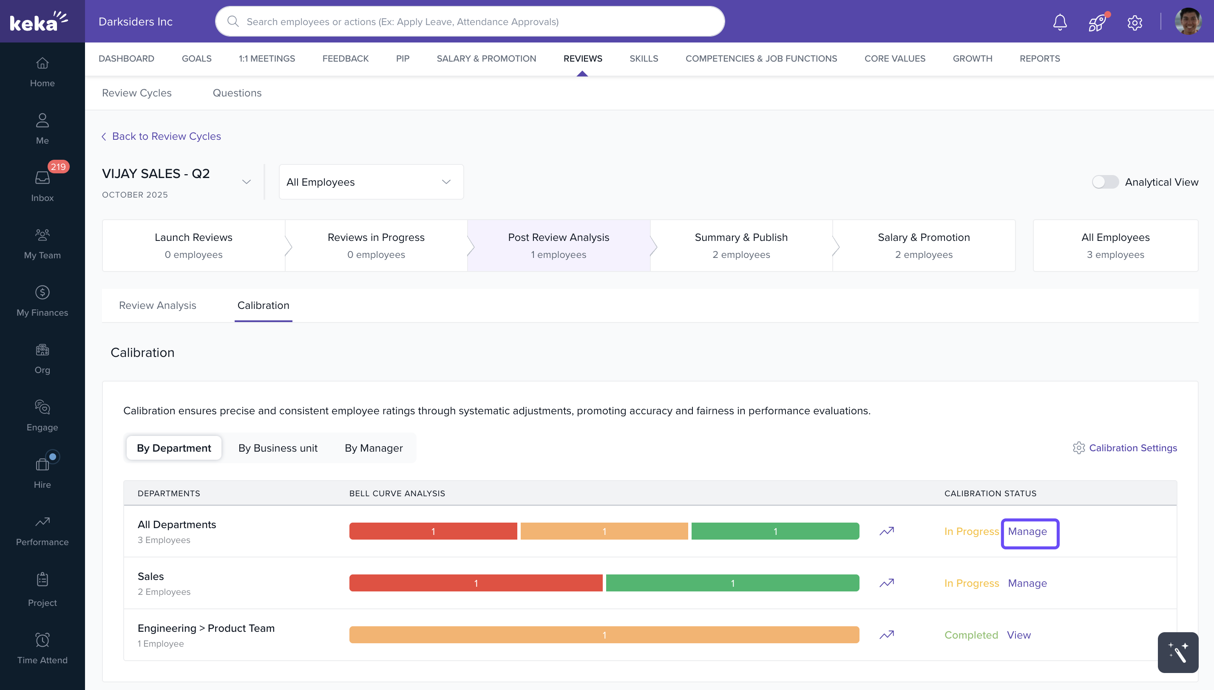Click the rocket icon in header
The height and width of the screenshot is (690, 1214).
[x=1097, y=22]
